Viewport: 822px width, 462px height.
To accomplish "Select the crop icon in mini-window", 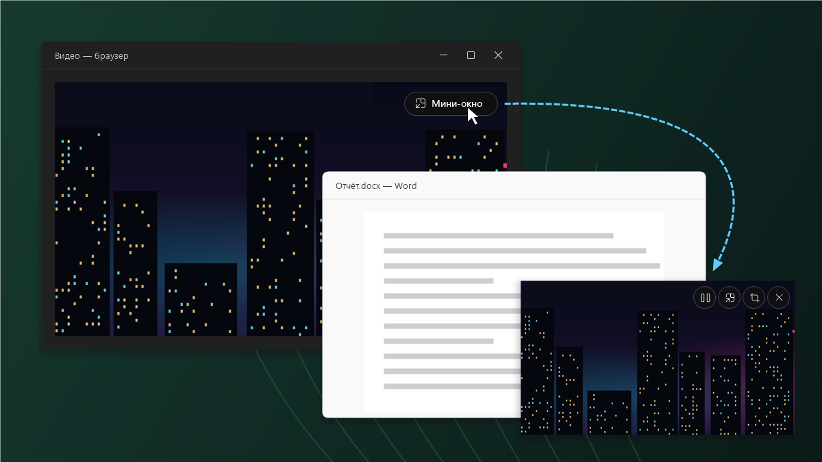I will coord(754,298).
